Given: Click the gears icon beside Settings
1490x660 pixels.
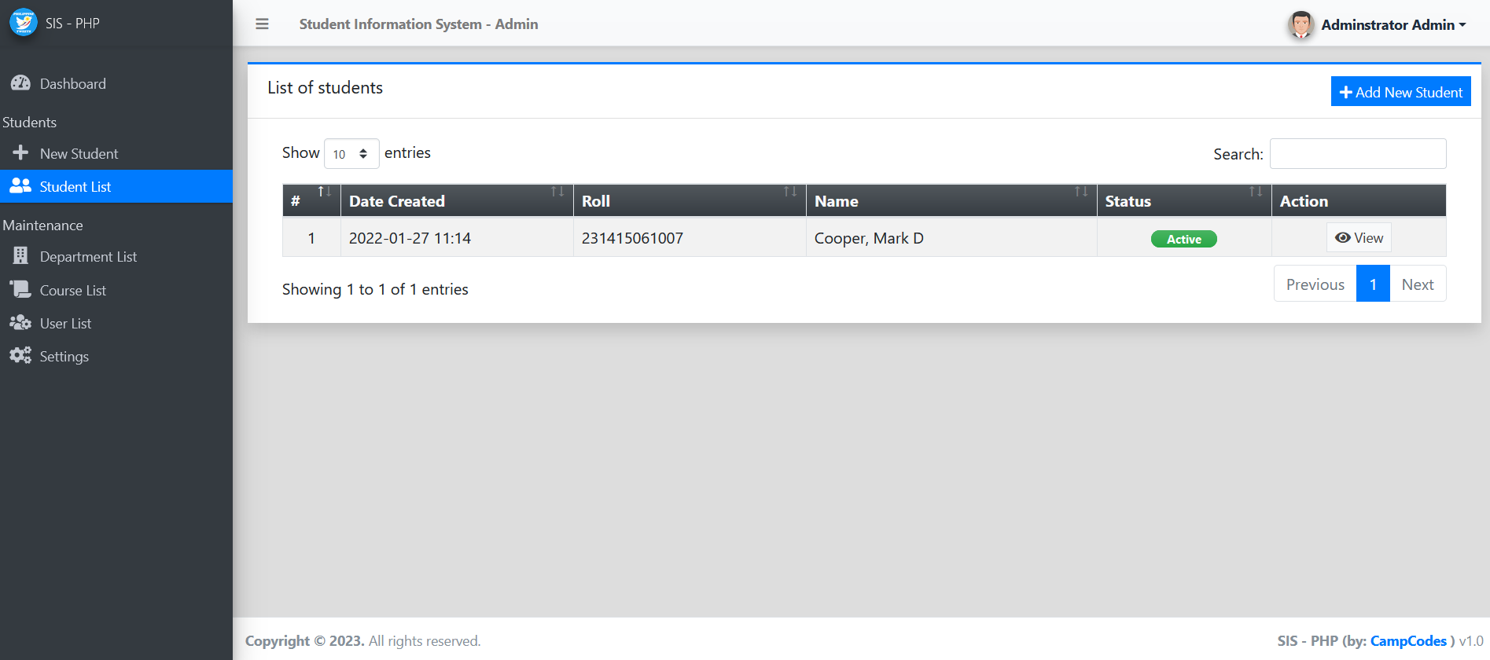Looking at the screenshot, I should [x=20, y=356].
